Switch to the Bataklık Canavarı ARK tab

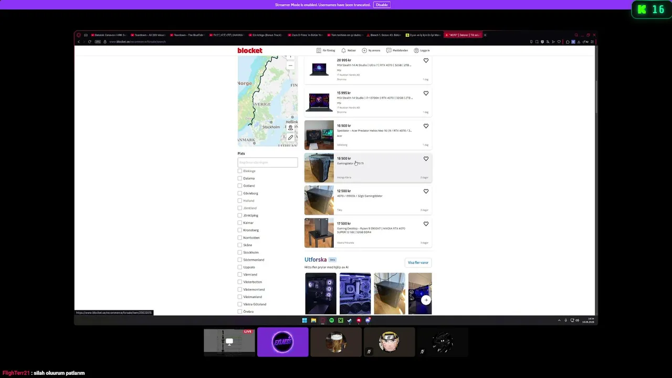108,35
